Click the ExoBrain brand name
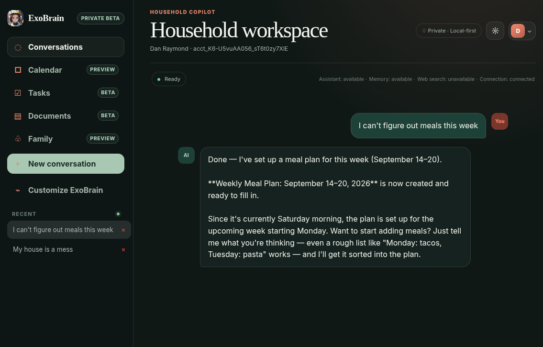Viewport: 543px width, 347px height. pyautogui.click(x=46, y=18)
